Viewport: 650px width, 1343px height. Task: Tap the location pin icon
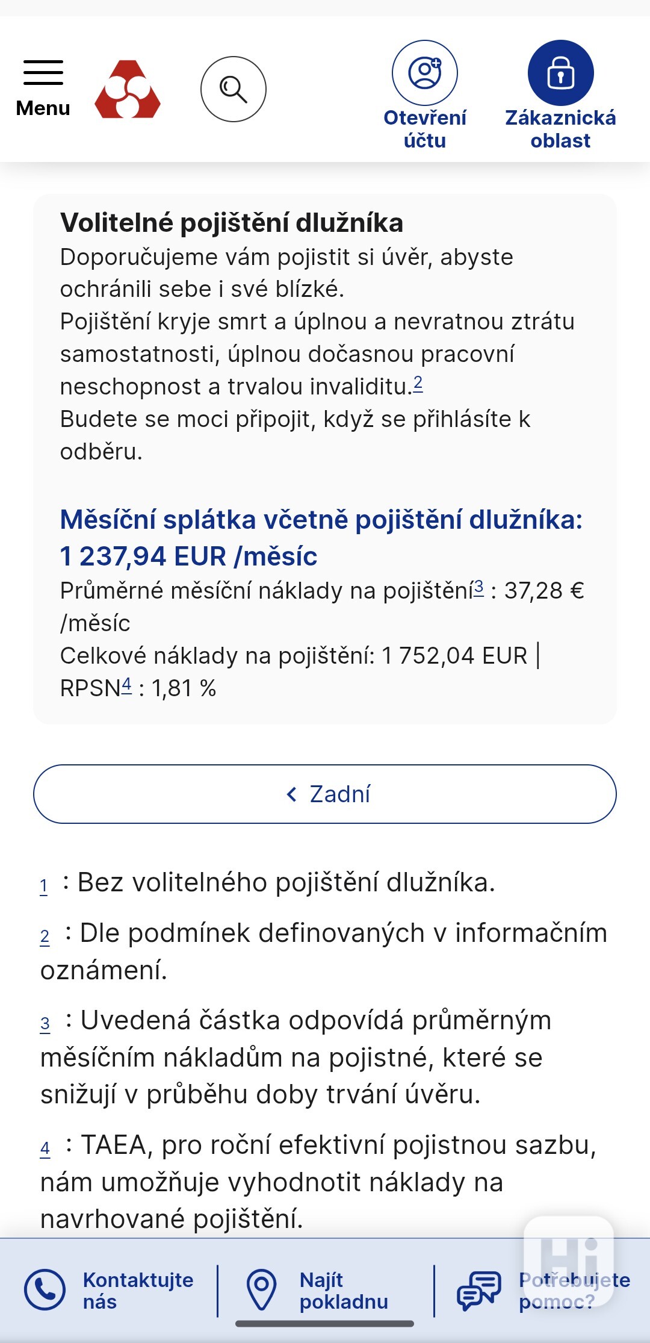[x=261, y=1289]
